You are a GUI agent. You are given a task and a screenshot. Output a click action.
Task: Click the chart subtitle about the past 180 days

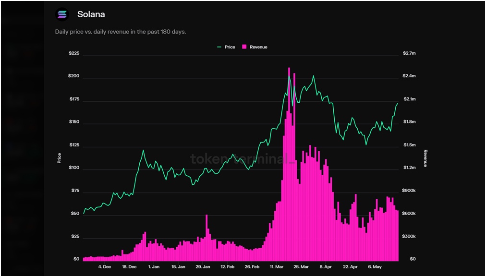[x=121, y=32]
